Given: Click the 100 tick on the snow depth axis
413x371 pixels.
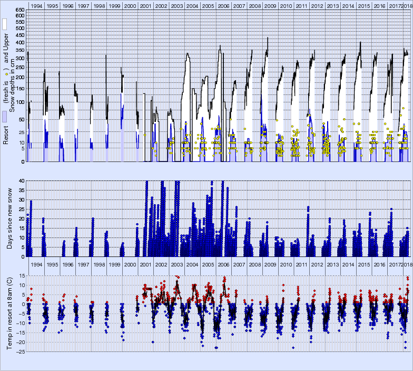Looking at the screenshot, I should [x=19, y=102].
